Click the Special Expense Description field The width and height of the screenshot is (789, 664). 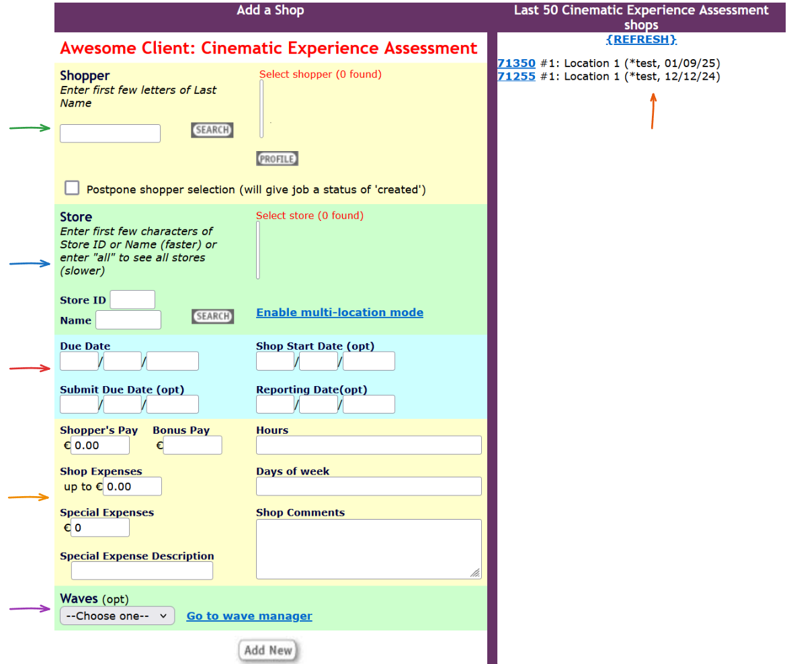pyautogui.click(x=142, y=571)
